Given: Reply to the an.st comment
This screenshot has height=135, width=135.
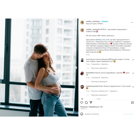Looking at the screenshot, I should pyautogui.click(x=105, y=64).
